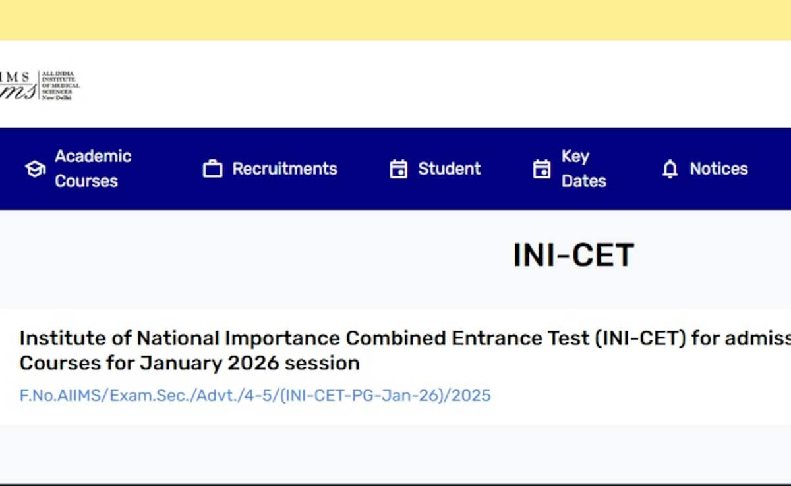Open the Notices menu item
Viewport: 791px width, 486px height.
(718, 169)
